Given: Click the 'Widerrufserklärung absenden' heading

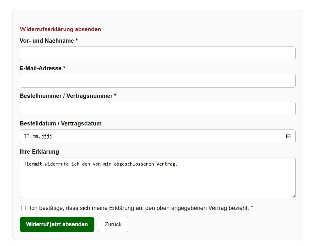Looking at the screenshot, I should [60, 29].
